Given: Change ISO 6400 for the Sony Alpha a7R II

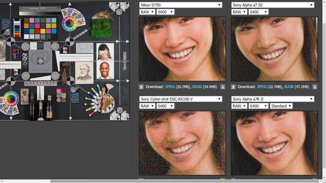Looking at the screenshot, I should (x=259, y=106).
